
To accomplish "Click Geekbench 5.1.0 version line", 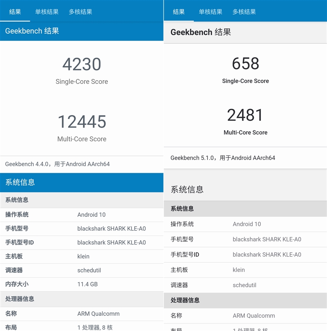I will tap(223, 158).
